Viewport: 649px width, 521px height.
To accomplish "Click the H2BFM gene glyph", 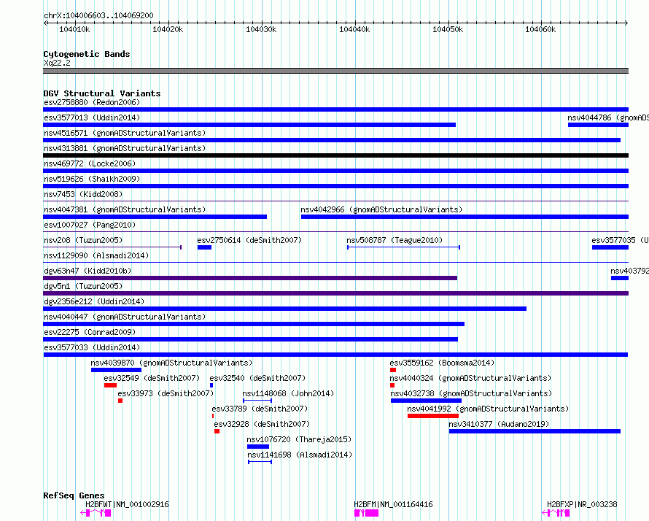I will click(x=366, y=513).
